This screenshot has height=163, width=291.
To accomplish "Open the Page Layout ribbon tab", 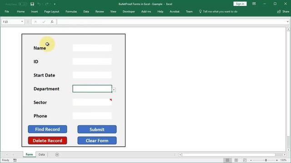I will (x=51, y=11).
